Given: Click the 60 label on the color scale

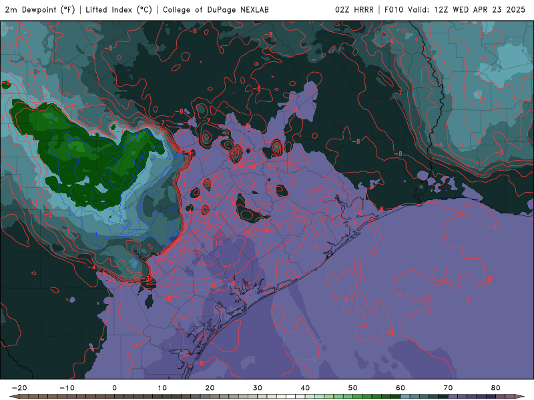Looking at the screenshot, I should tap(400, 388).
